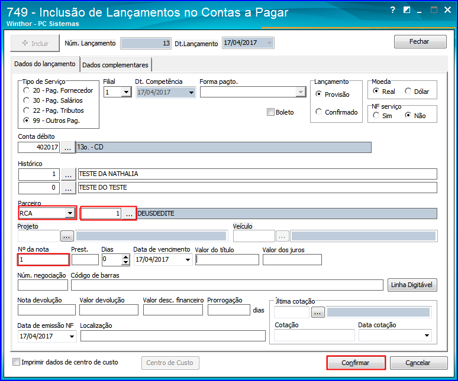Image resolution: width=458 pixels, height=381 pixels.
Task: Click TESTE DA NATHALIA history text field
Action: coord(257,174)
